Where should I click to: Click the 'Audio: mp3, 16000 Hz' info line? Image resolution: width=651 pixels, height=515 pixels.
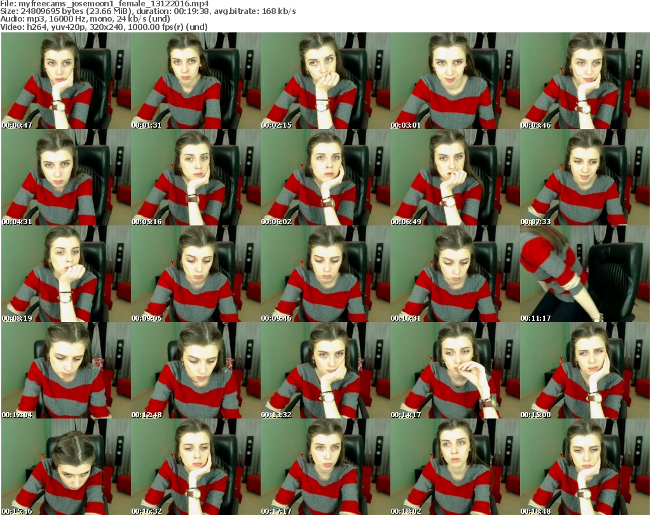(x=85, y=19)
